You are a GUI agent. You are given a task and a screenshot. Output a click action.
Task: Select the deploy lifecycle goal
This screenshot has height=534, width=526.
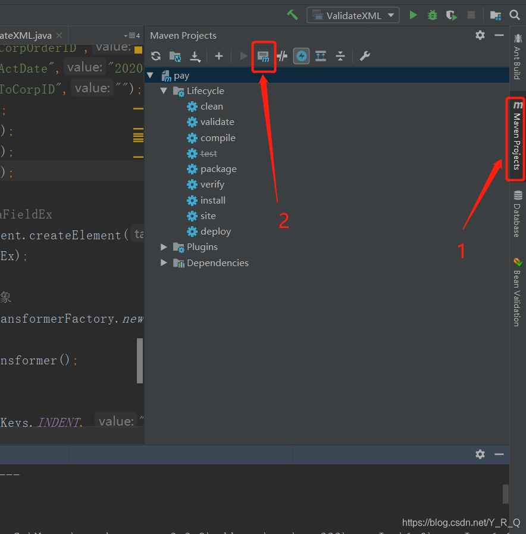click(215, 232)
